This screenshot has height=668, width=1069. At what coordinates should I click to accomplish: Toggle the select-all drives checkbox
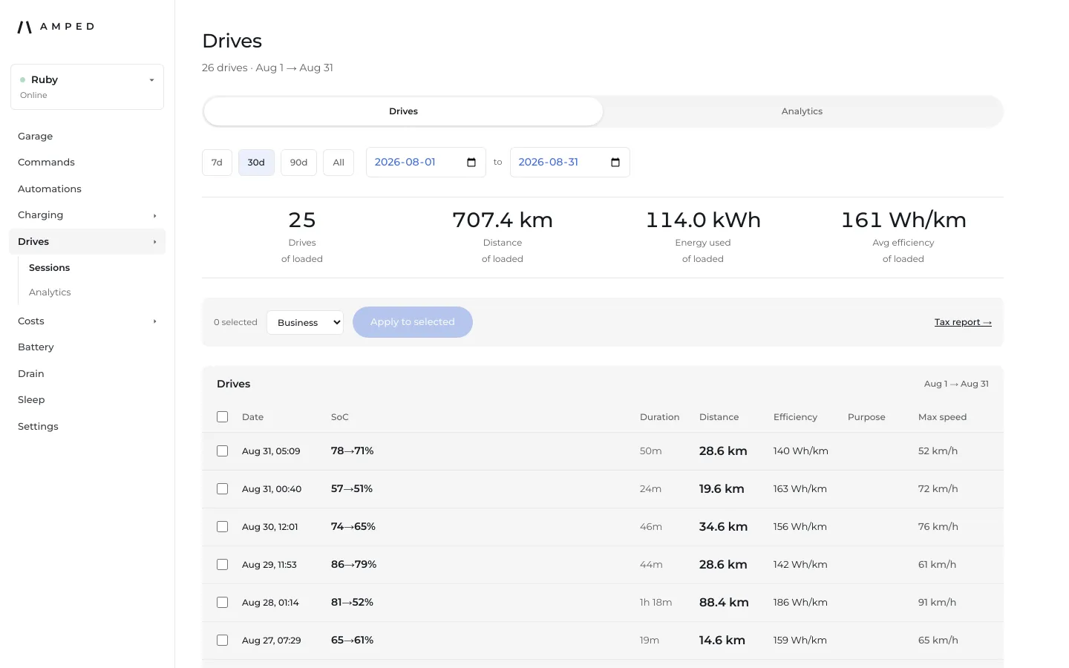222,417
